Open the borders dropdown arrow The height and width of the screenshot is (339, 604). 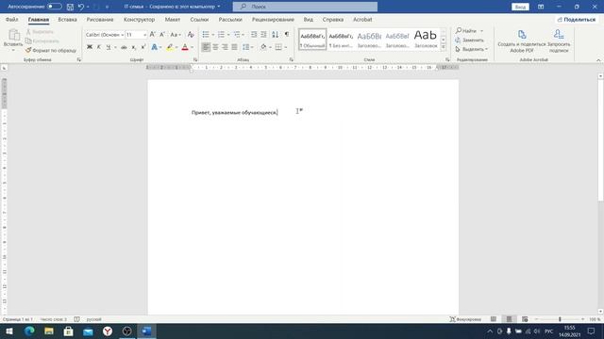click(x=286, y=47)
